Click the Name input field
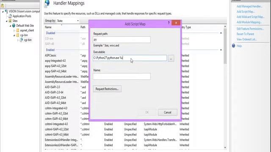271x152 pixels. coord(122,76)
